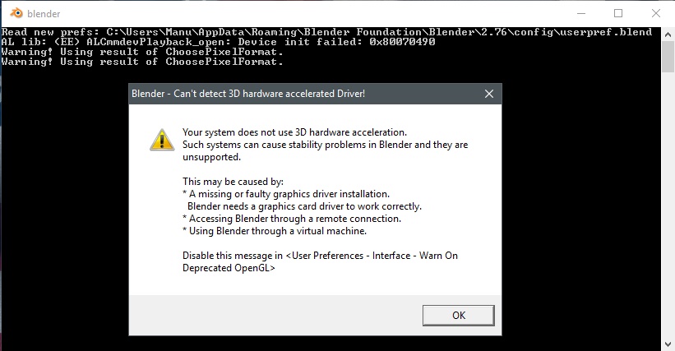
Task: Minimize the blender console window
Action: [581, 13]
